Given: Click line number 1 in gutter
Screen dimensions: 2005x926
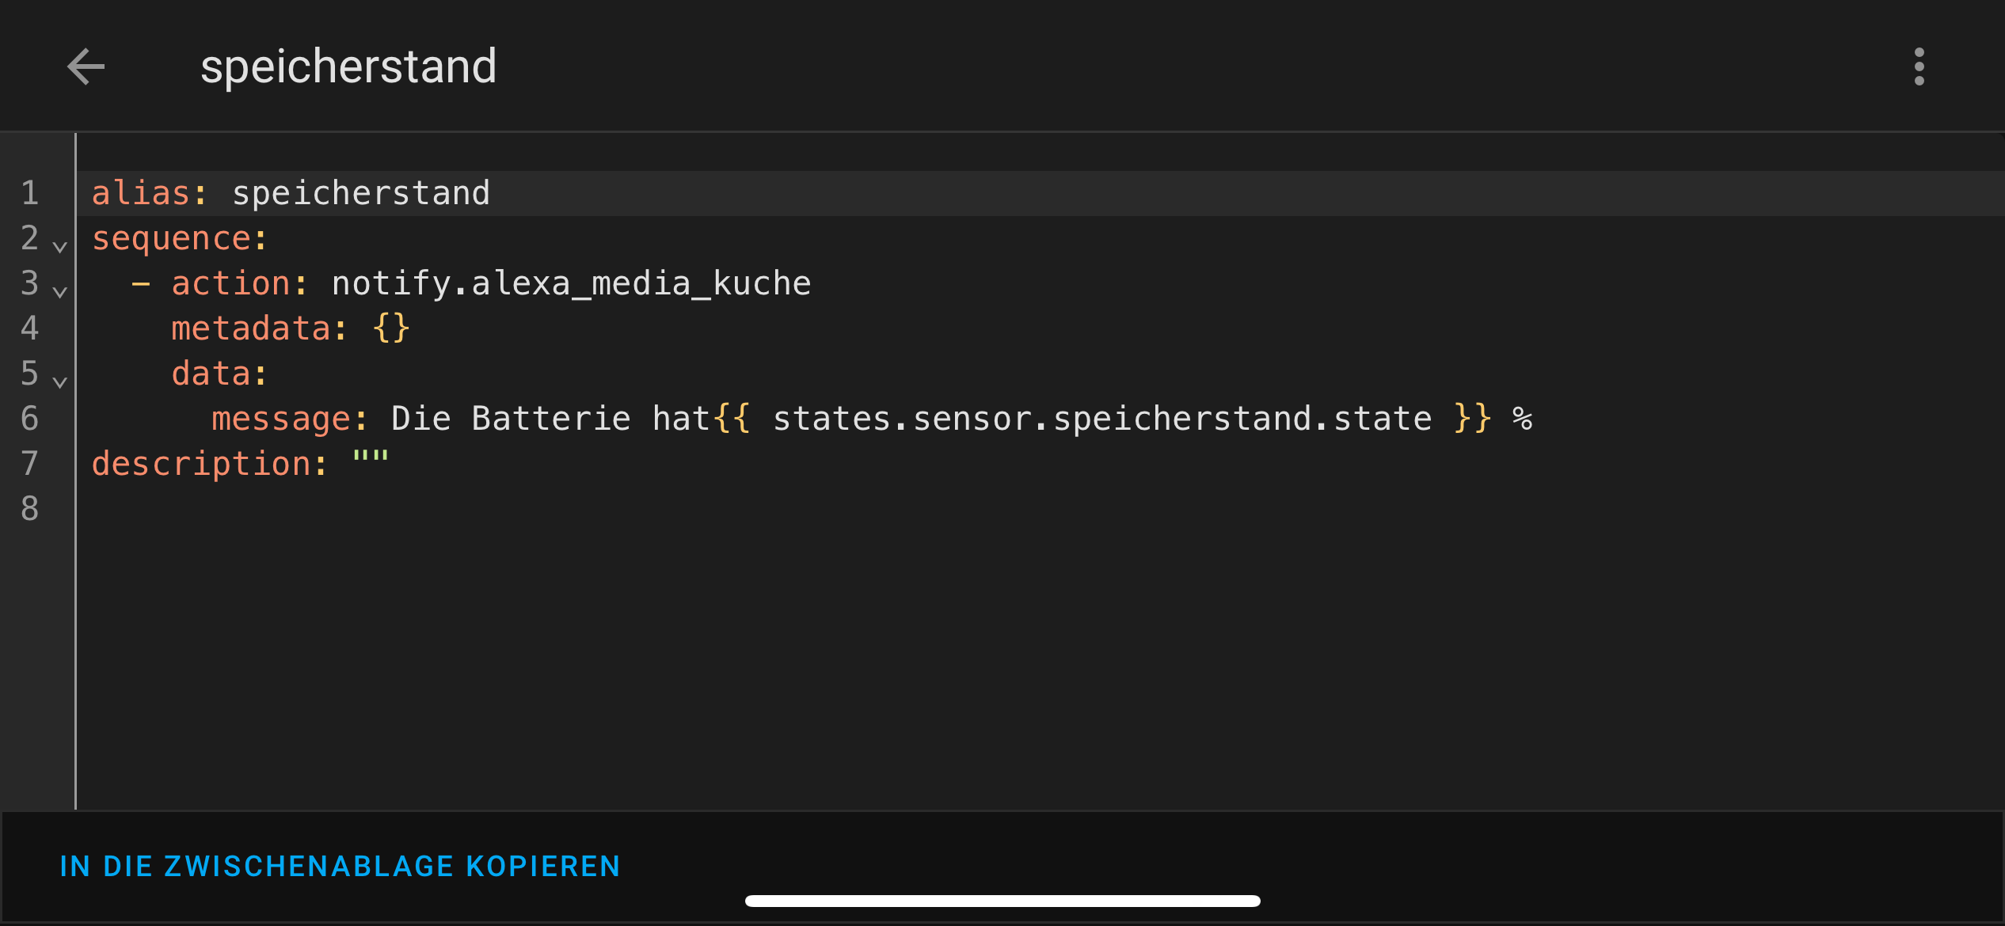Looking at the screenshot, I should click(30, 193).
